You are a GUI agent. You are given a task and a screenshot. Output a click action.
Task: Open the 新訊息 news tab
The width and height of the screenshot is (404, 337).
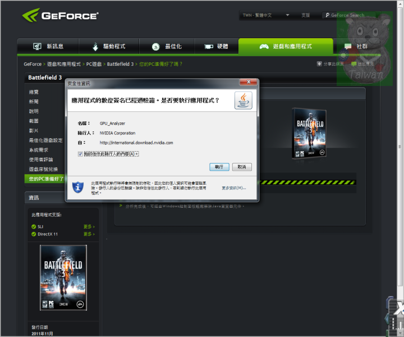(48, 47)
